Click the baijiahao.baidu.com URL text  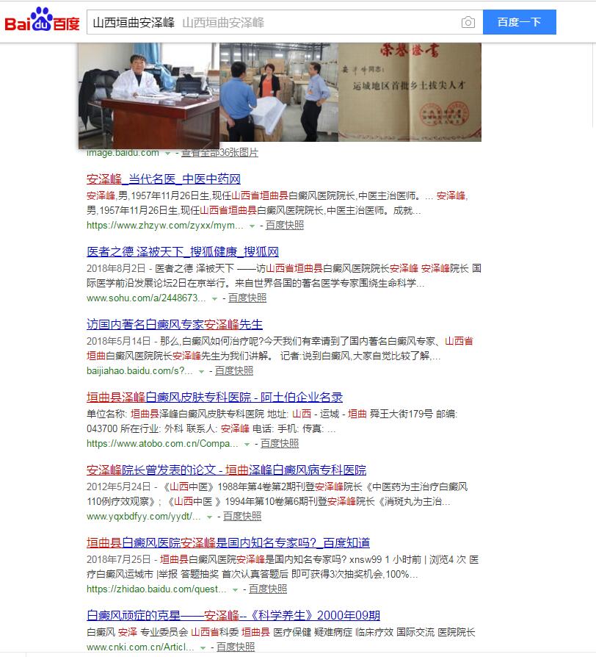(139, 371)
